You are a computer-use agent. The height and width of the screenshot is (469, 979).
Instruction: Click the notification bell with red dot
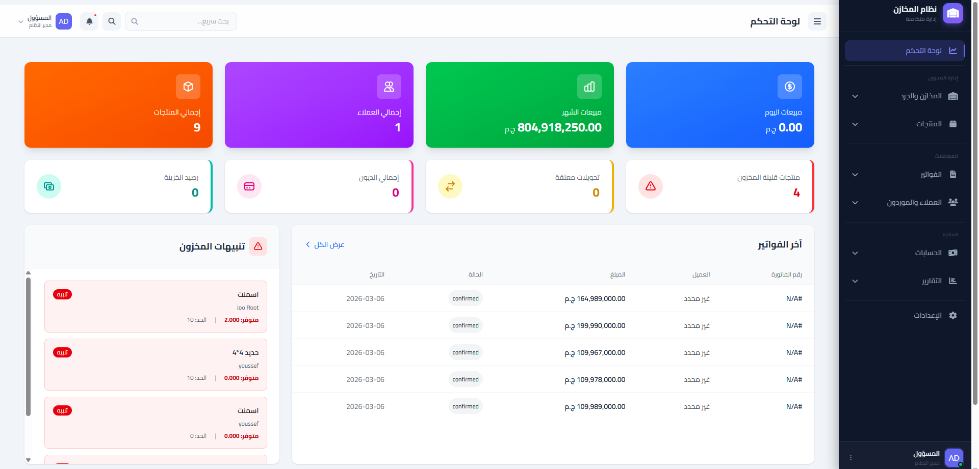[x=89, y=21]
